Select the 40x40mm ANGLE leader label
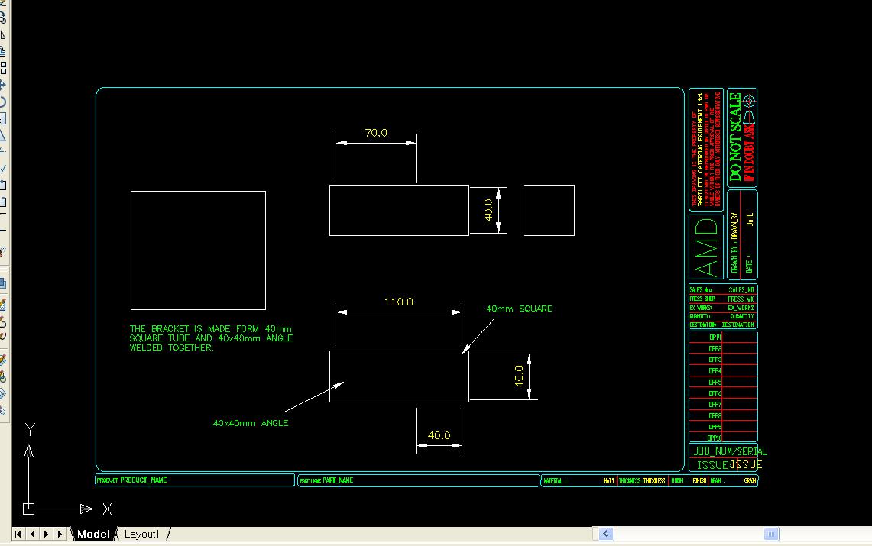This screenshot has width=872, height=546. [251, 423]
